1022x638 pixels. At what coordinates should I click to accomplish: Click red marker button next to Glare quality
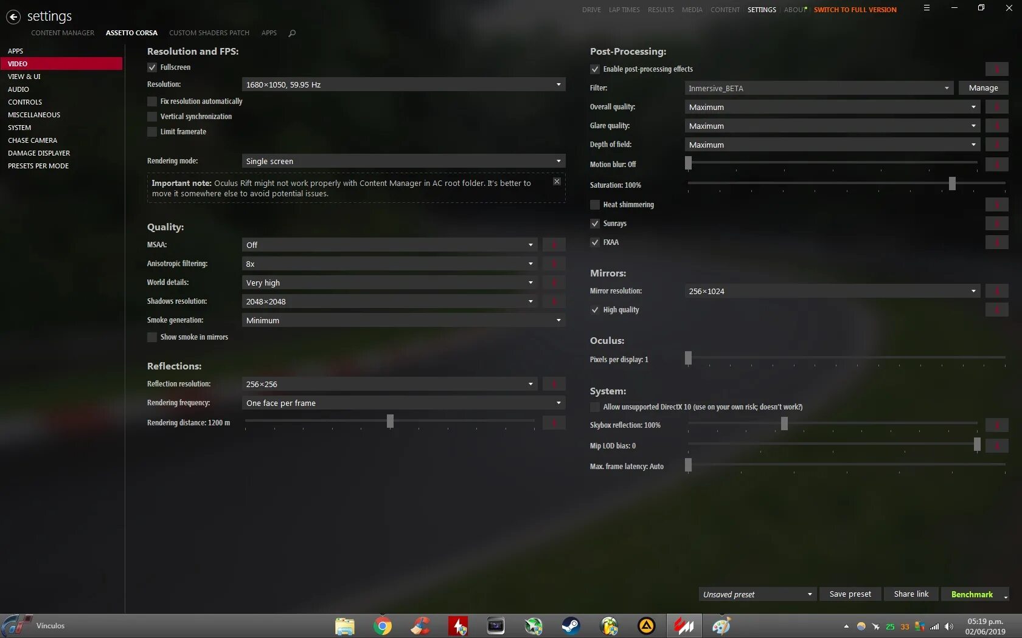[996, 126]
